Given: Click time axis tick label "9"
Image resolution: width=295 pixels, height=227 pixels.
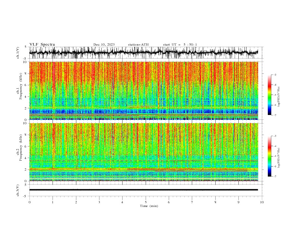Looking at the screenshot, I should tap(238, 202).
